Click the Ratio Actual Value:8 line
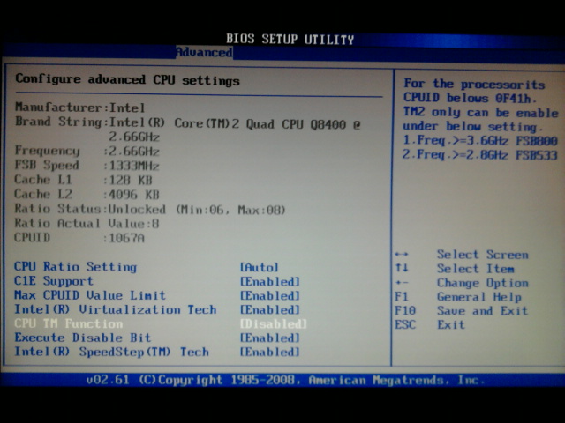The width and height of the screenshot is (565, 423). (x=87, y=223)
